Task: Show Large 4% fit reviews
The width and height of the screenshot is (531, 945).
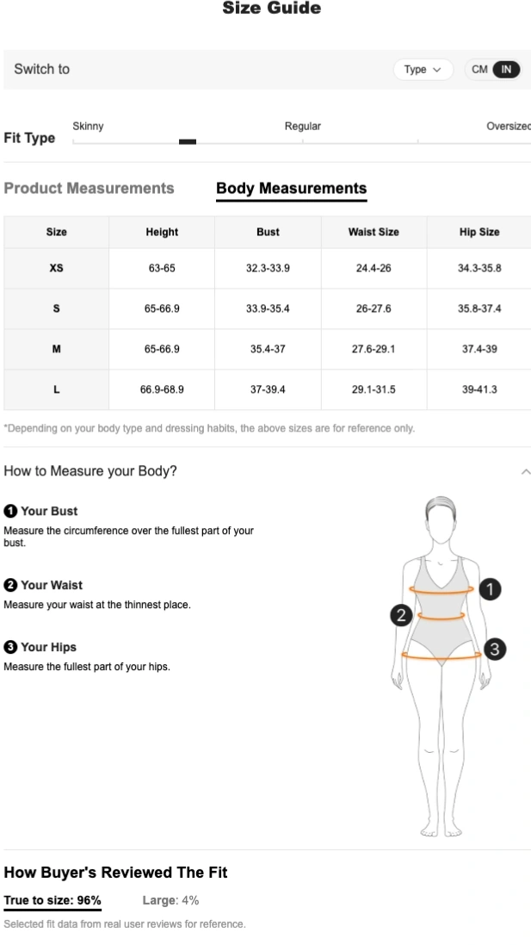Action: pyautogui.click(x=170, y=900)
